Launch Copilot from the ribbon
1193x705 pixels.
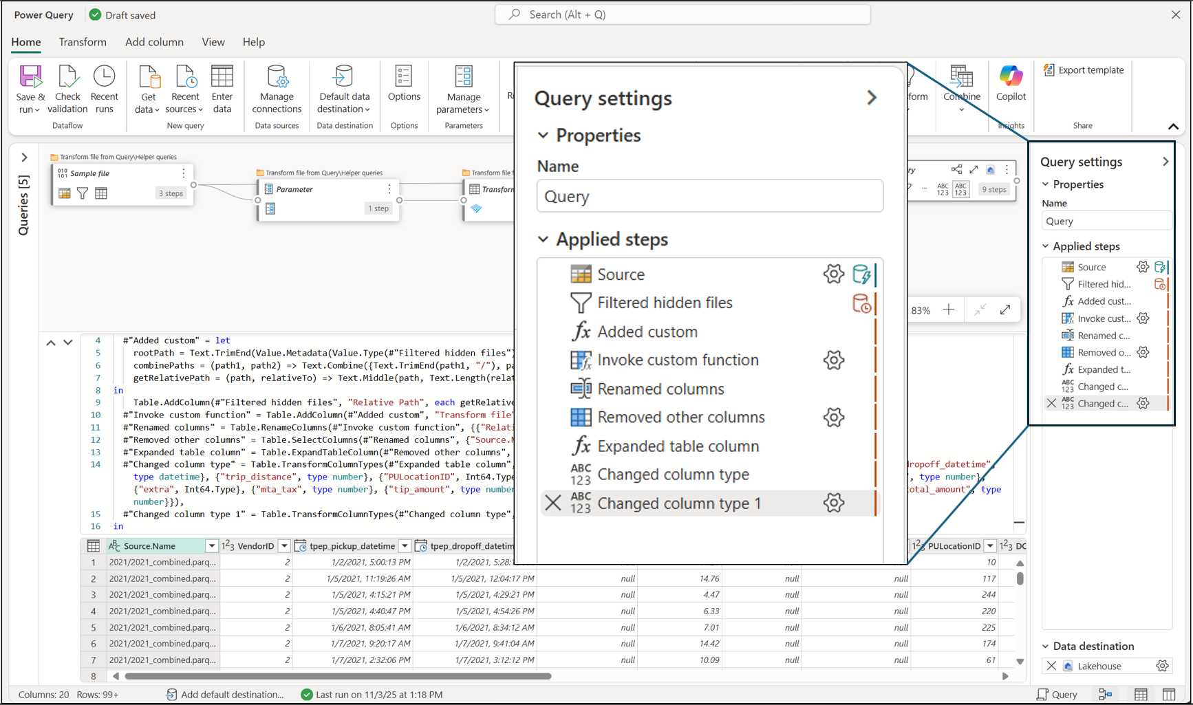[1011, 84]
